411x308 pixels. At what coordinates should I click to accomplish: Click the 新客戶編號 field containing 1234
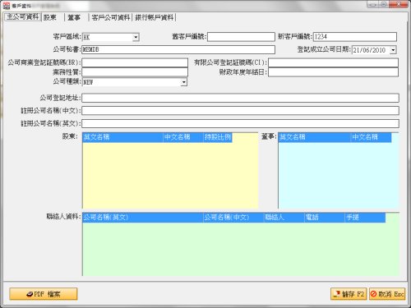[355, 37]
